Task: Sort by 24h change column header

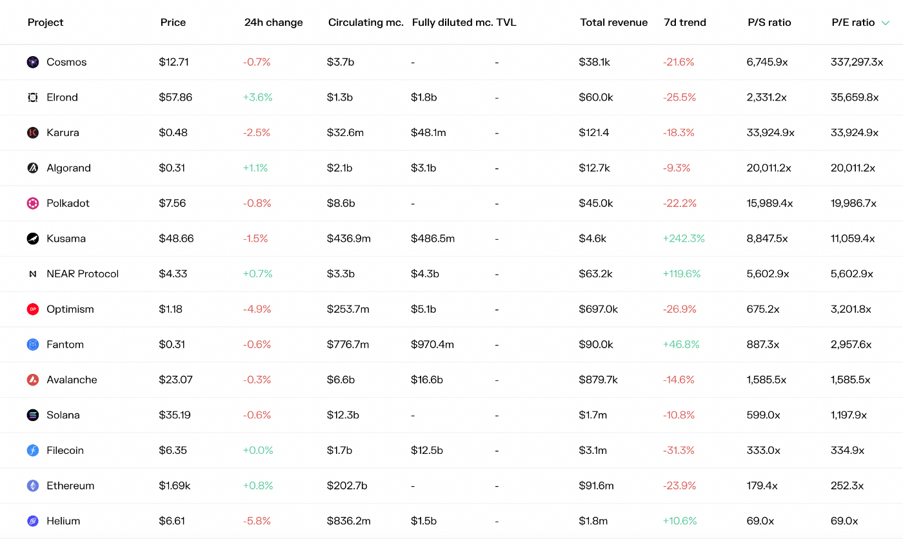Action: (x=273, y=23)
